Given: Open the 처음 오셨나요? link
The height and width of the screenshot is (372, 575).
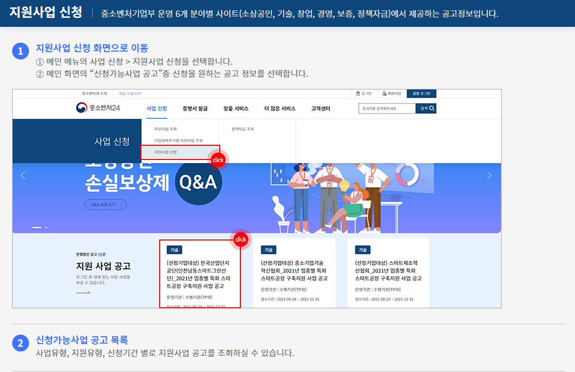Looking at the screenshot, I should [x=130, y=93].
